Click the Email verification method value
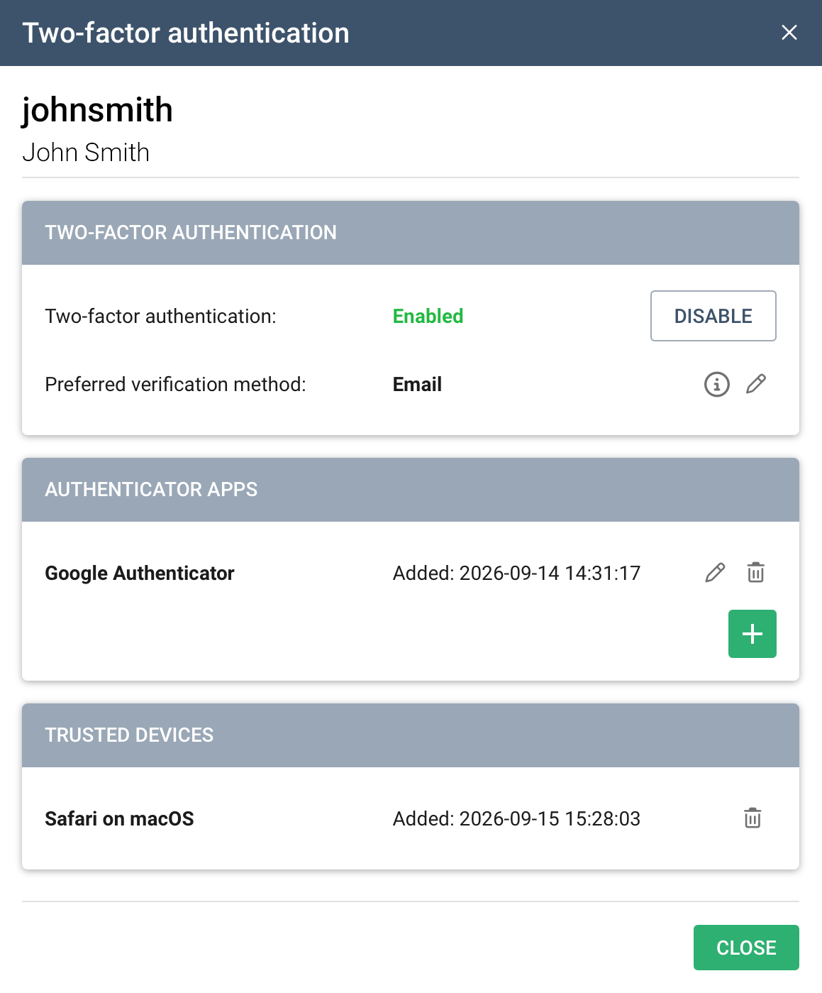This screenshot has height=993, width=822. coord(417,384)
